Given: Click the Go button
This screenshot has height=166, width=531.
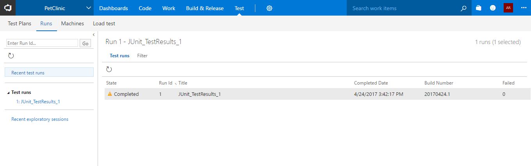Looking at the screenshot, I should (85, 43).
